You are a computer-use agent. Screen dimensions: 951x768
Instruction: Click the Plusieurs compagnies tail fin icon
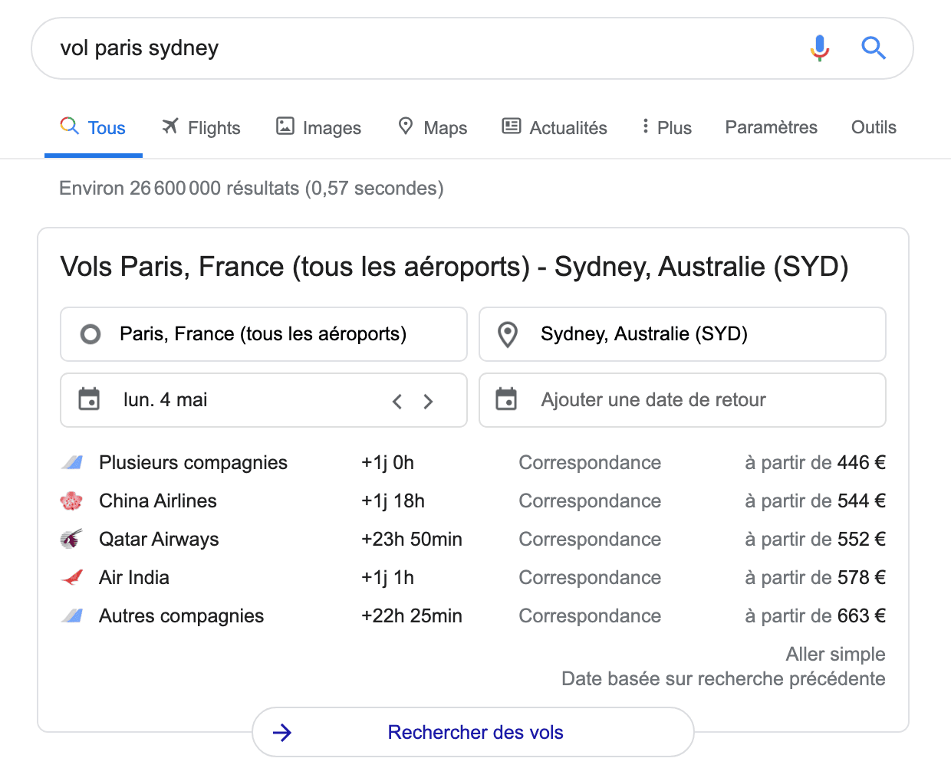[72, 462]
